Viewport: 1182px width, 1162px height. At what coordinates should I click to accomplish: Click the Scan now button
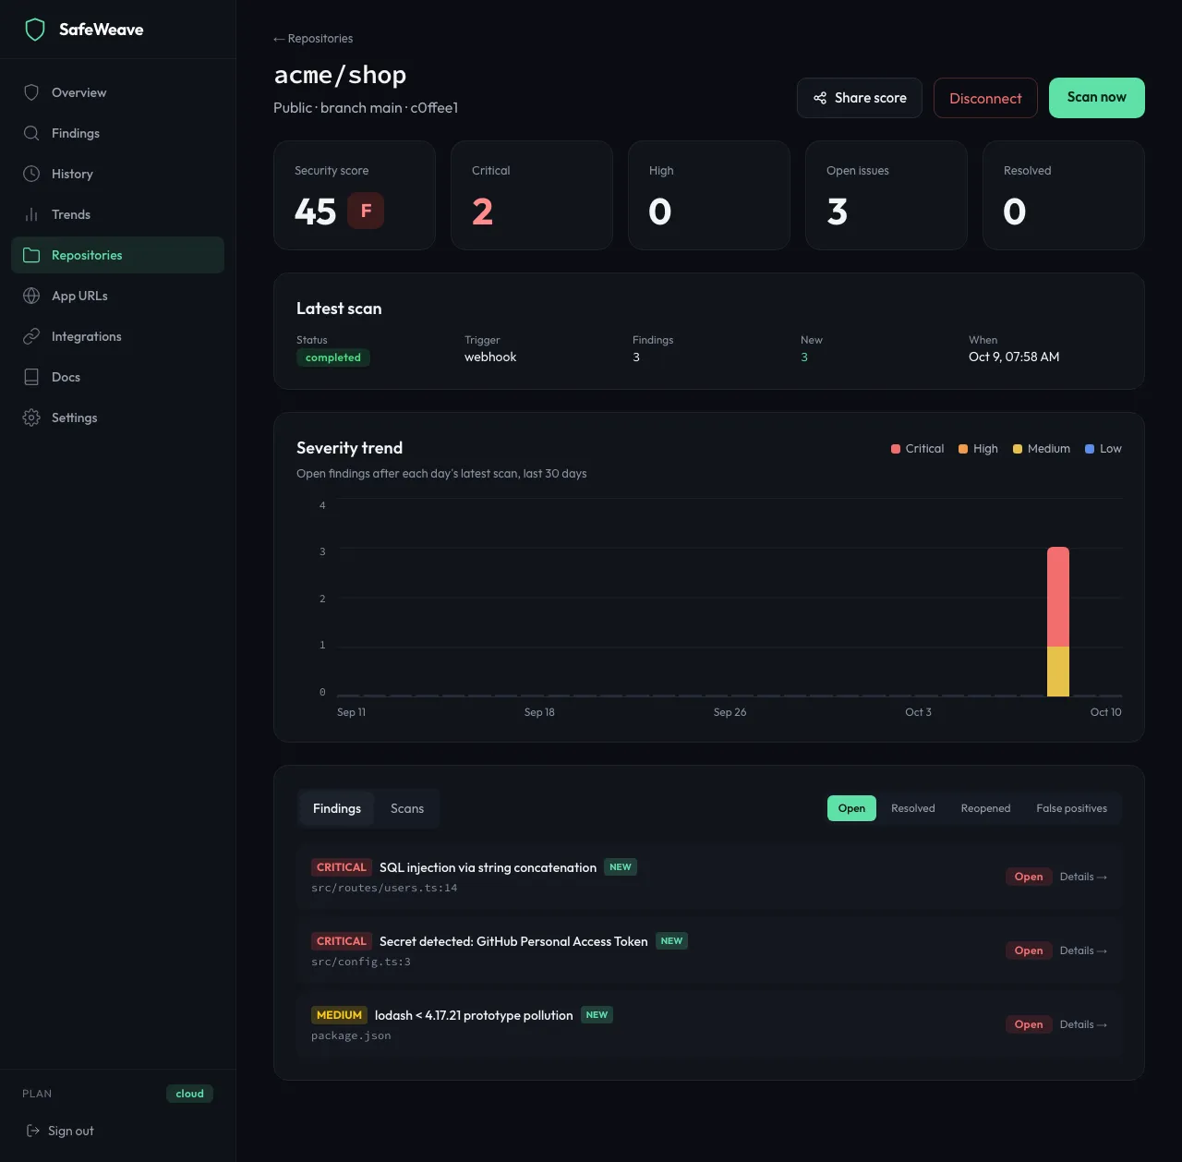[1097, 98]
